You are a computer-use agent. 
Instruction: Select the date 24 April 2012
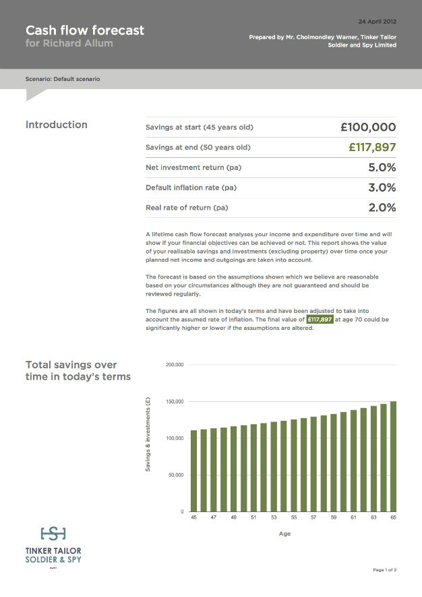(378, 22)
